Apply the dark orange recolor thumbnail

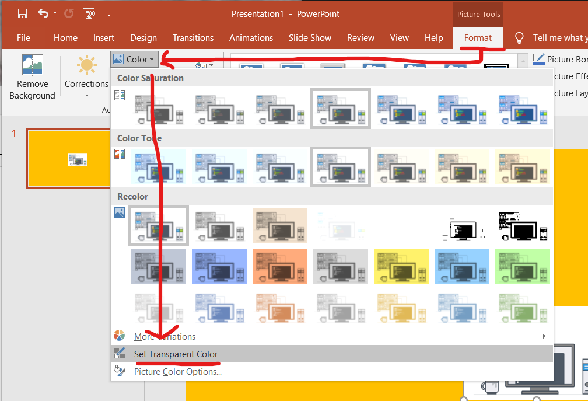coord(280,266)
